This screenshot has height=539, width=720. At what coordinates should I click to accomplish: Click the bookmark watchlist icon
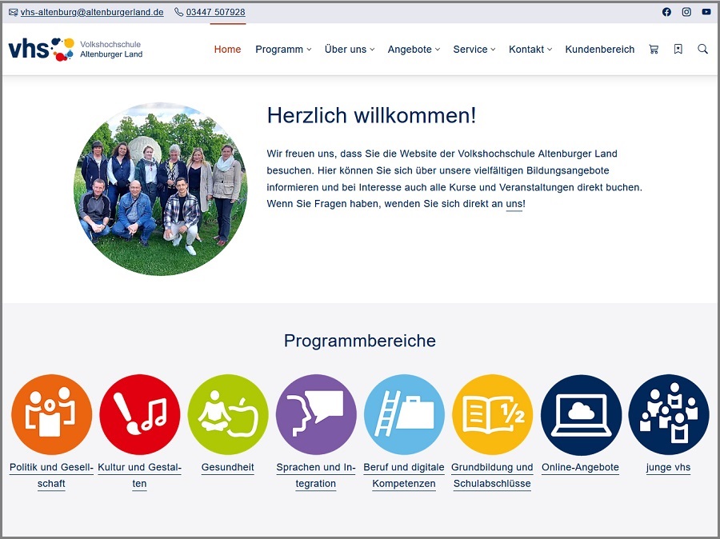tap(678, 50)
